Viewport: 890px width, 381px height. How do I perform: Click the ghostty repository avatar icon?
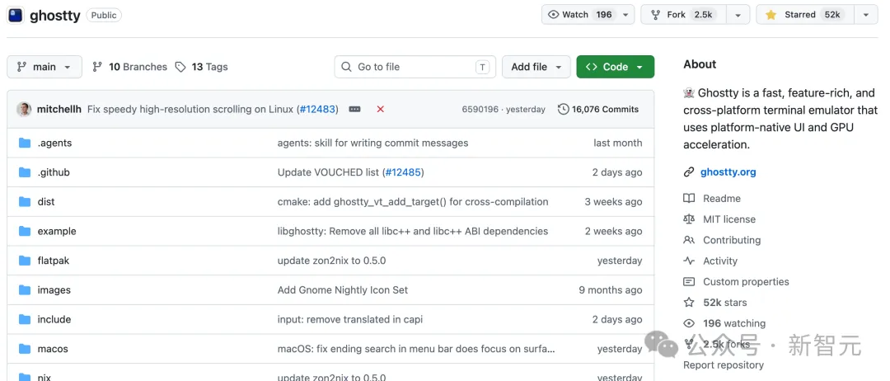tap(16, 15)
